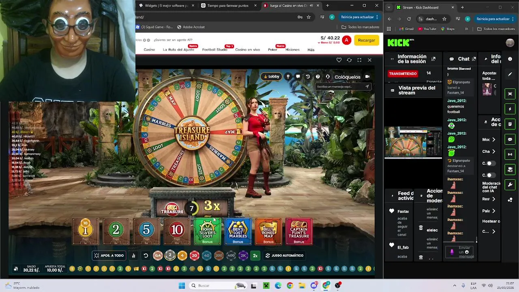Bet on Captain Flint's Treasure bonus
The height and width of the screenshot is (292, 519).
point(299,232)
